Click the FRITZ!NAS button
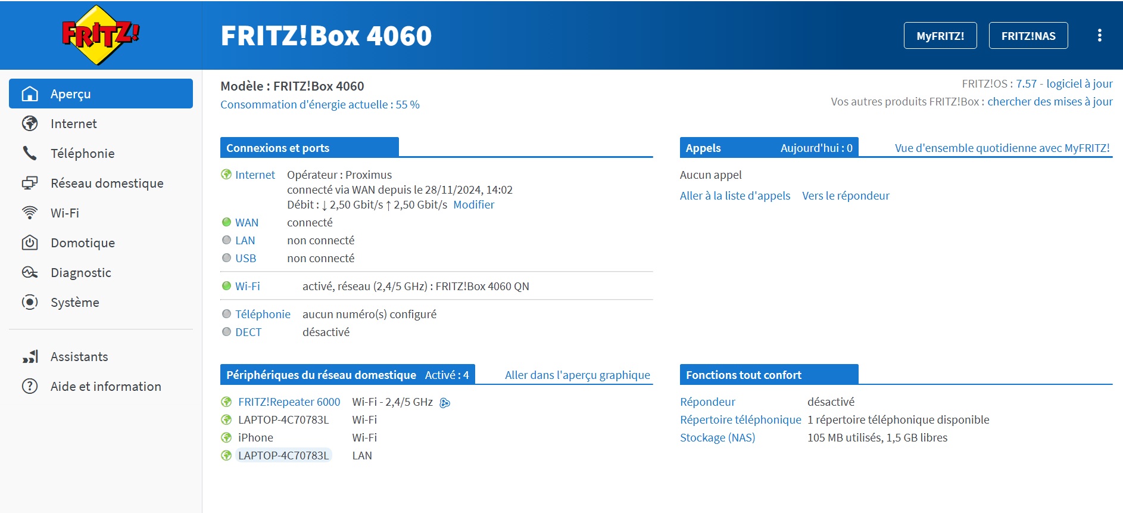This screenshot has width=1123, height=513. coord(1028,36)
